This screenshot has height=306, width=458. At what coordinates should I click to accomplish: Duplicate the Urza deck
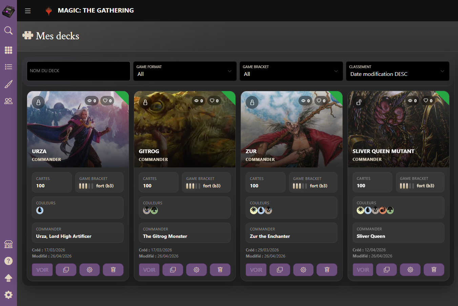click(x=66, y=270)
